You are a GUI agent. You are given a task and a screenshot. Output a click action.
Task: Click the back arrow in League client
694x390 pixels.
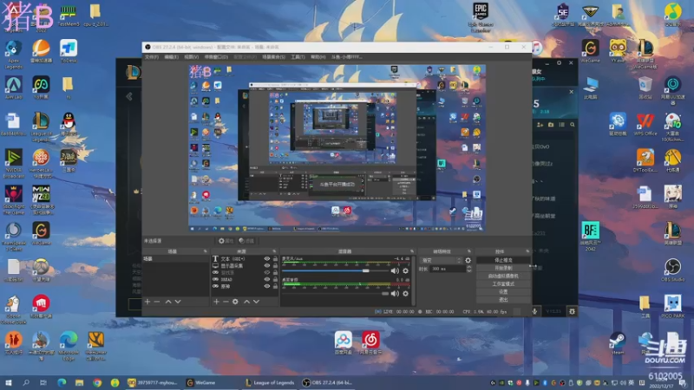pyautogui.click(x=129, y=96)
